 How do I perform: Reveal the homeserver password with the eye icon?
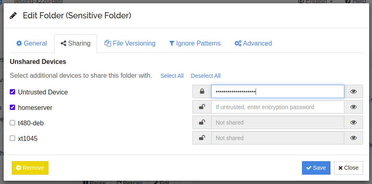pyautogui.click(x=353, y=107)
